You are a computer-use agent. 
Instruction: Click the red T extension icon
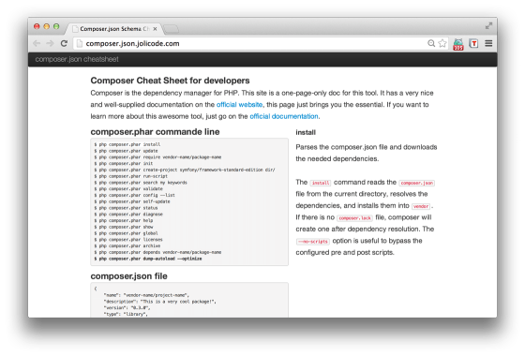point(473,43)
